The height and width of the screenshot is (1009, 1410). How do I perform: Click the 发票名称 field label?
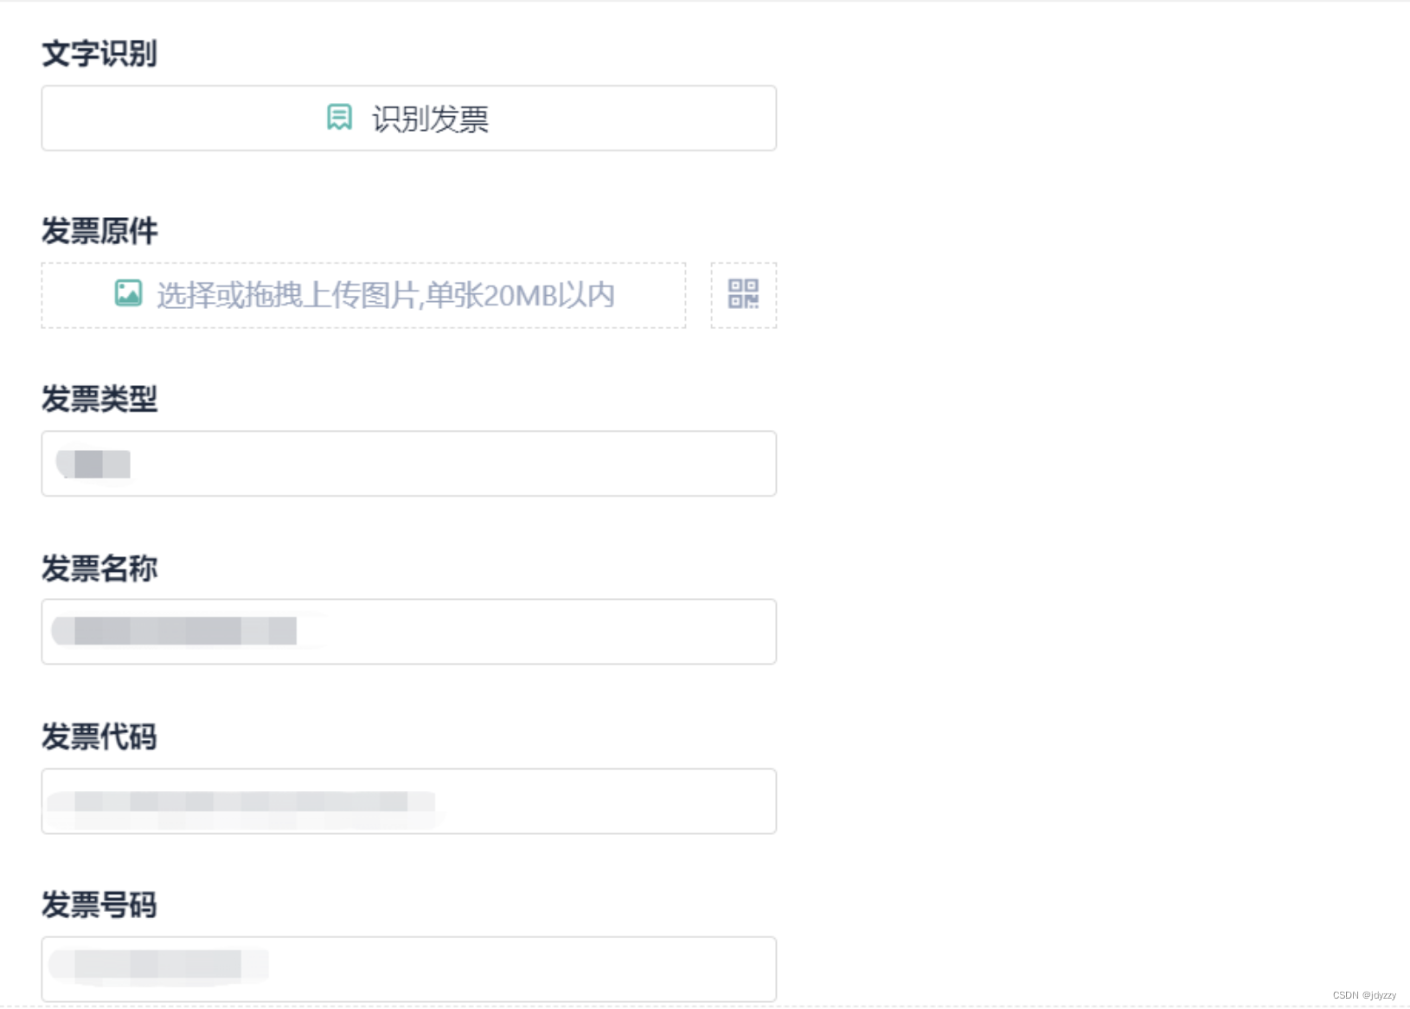(x=99, y=569)
